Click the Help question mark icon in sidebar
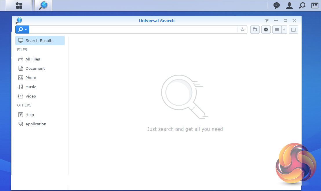Image resolution: width=321 pixels, height=191 pixels. coord(21,115)
